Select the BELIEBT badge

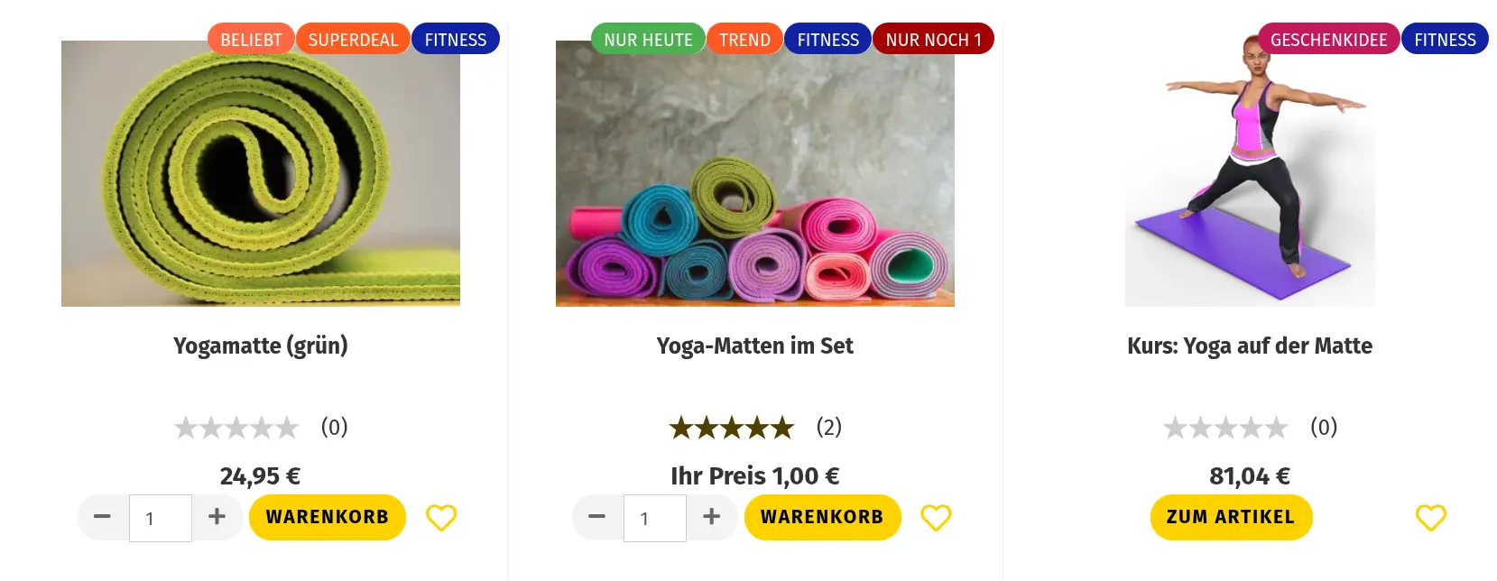251,39
